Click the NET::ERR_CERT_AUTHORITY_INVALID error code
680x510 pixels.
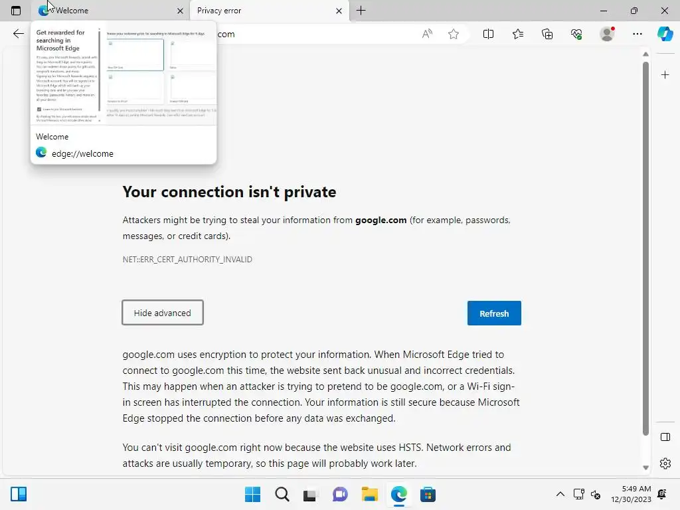tap(187, 260)
